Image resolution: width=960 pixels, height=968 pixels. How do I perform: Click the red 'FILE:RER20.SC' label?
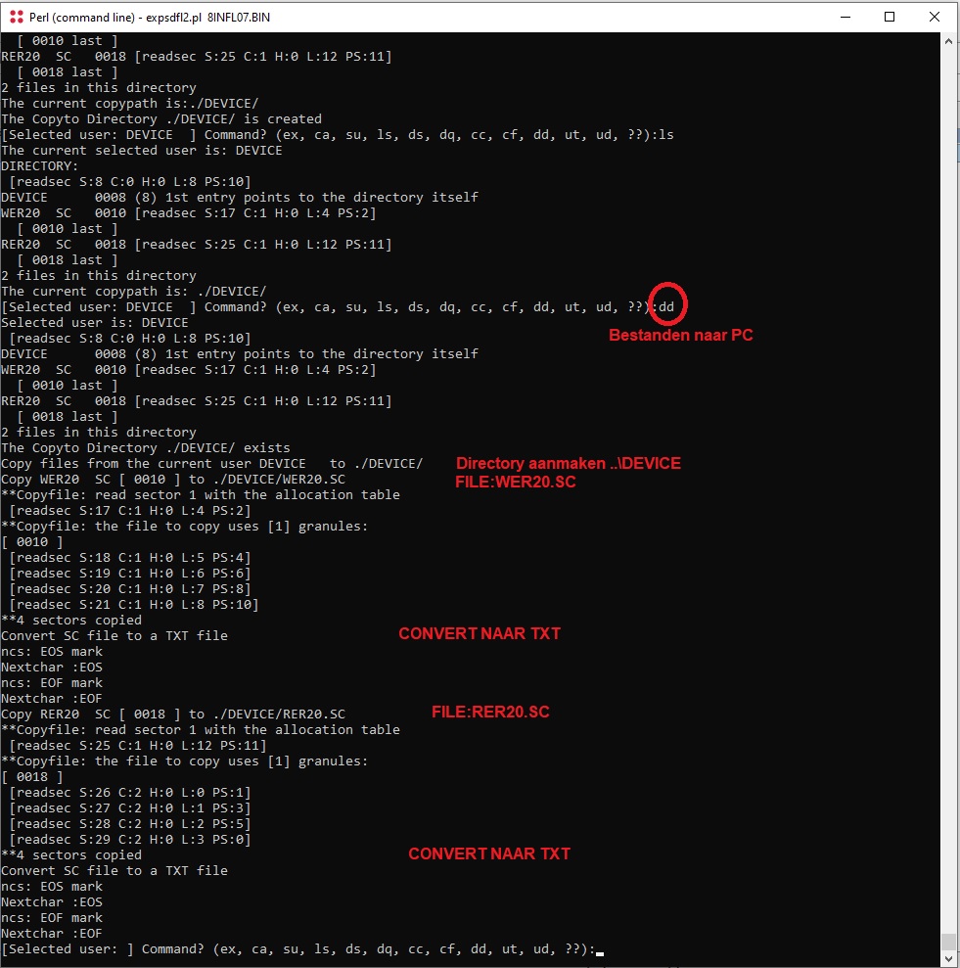pyautogui.click(x=490, y=712)
